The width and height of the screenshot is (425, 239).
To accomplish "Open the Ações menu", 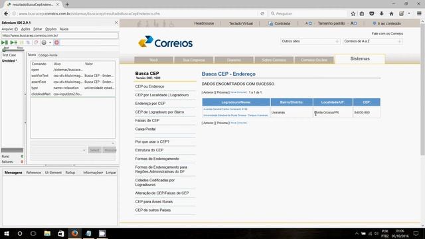I will click(x=26, y=29).
